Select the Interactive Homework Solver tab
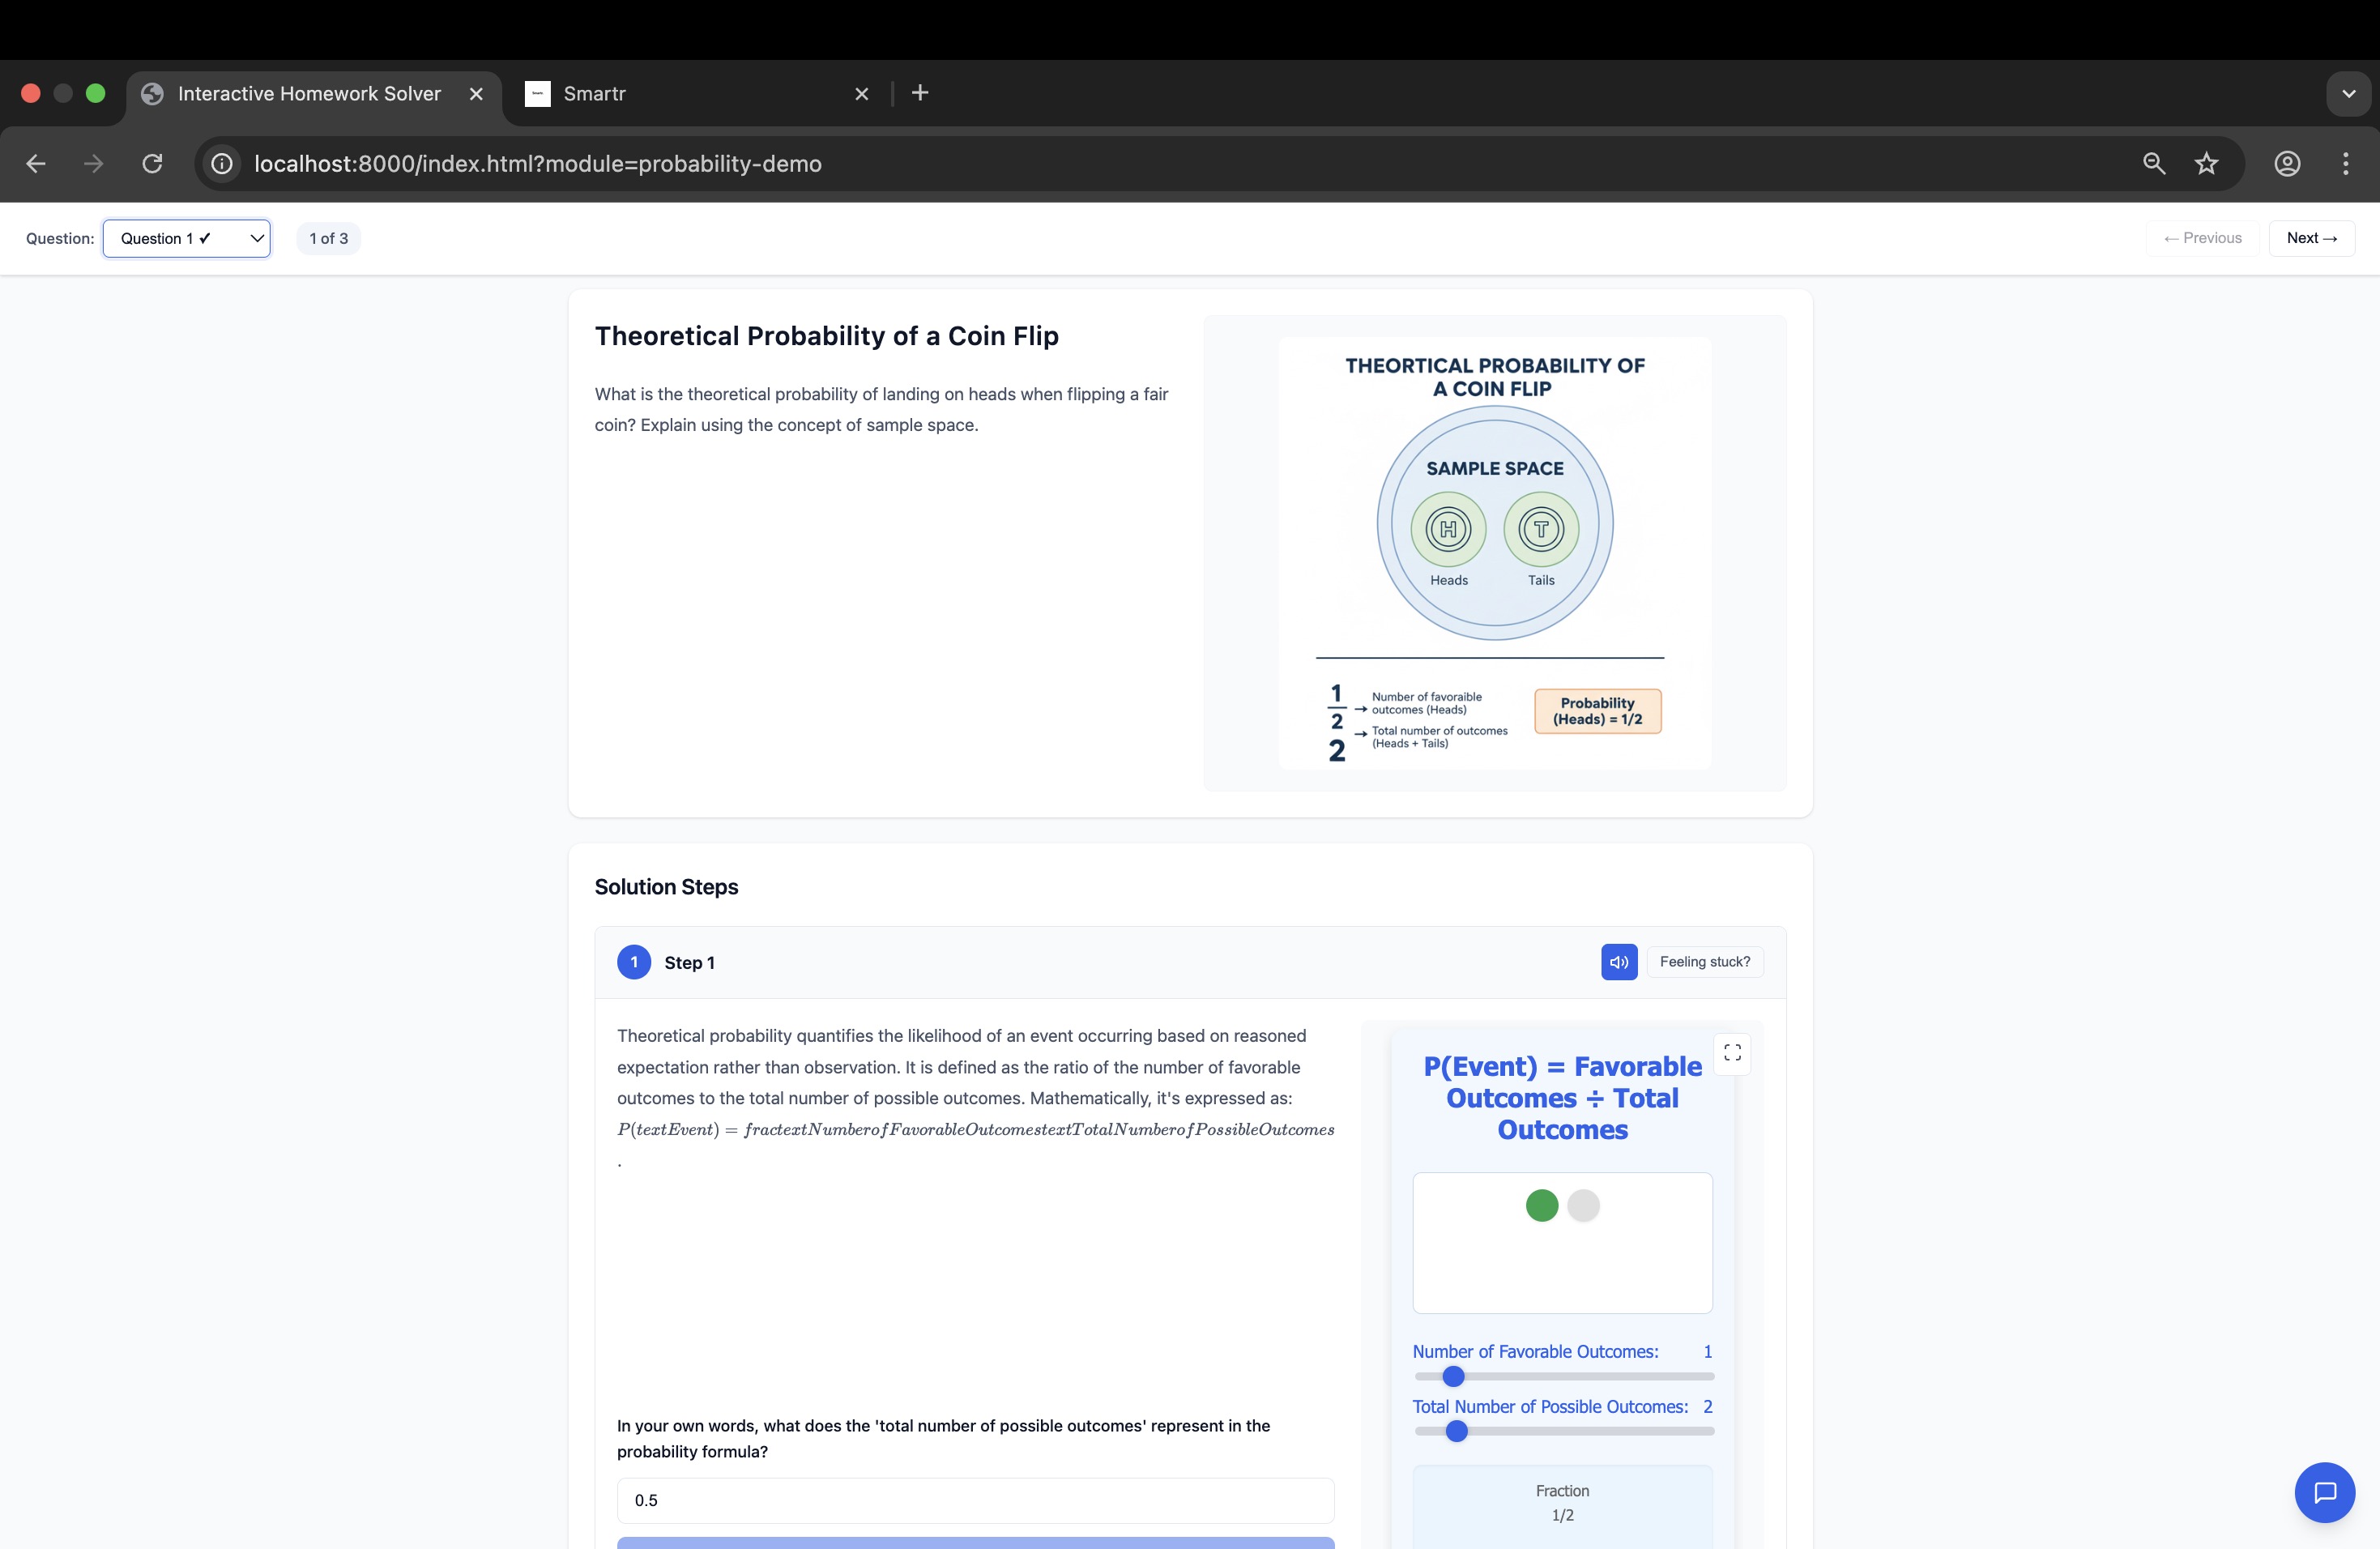The width and height of the screenshot is (2380, 1549). click(x=308, y=93)
